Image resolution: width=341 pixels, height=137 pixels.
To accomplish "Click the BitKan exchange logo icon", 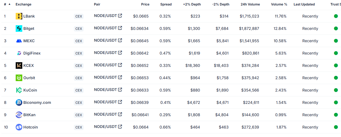I will 19,115.
